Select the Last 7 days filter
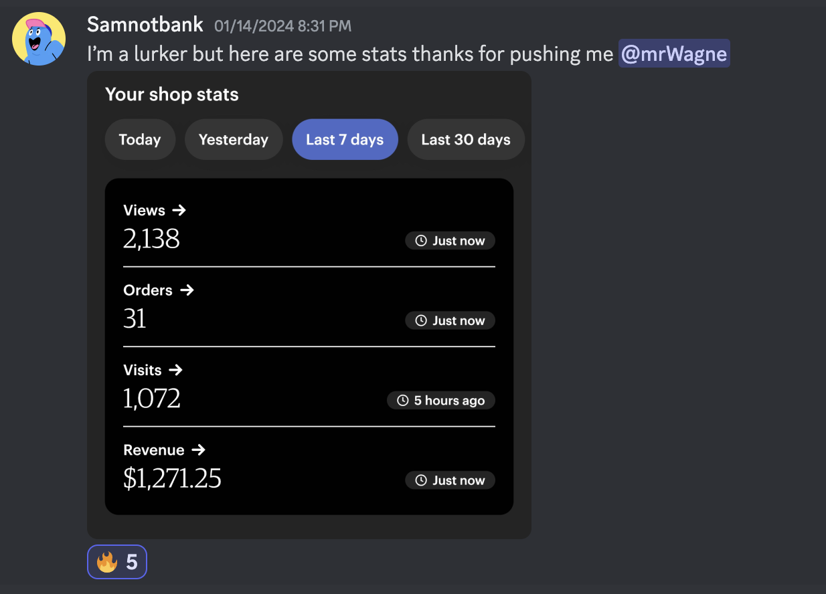Image resolution: width=826 pixels, height=594 pixels. (345, 140)
